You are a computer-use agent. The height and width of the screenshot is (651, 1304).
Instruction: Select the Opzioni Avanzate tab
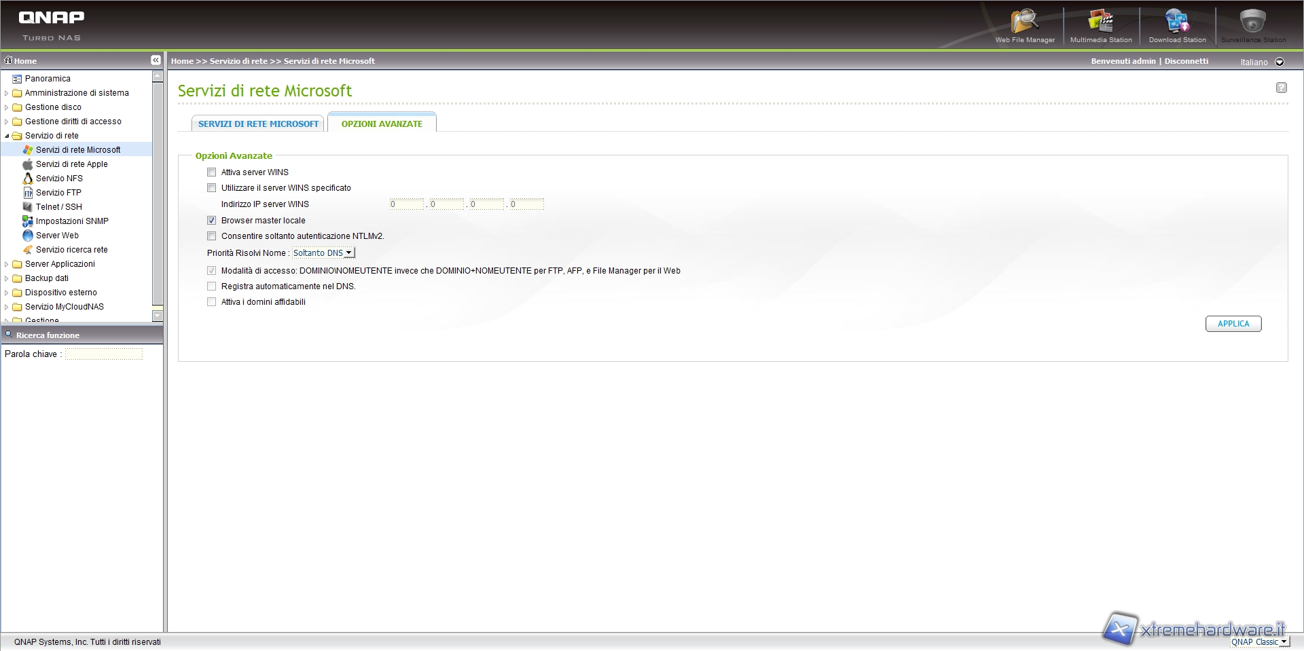tap(382, 124)
